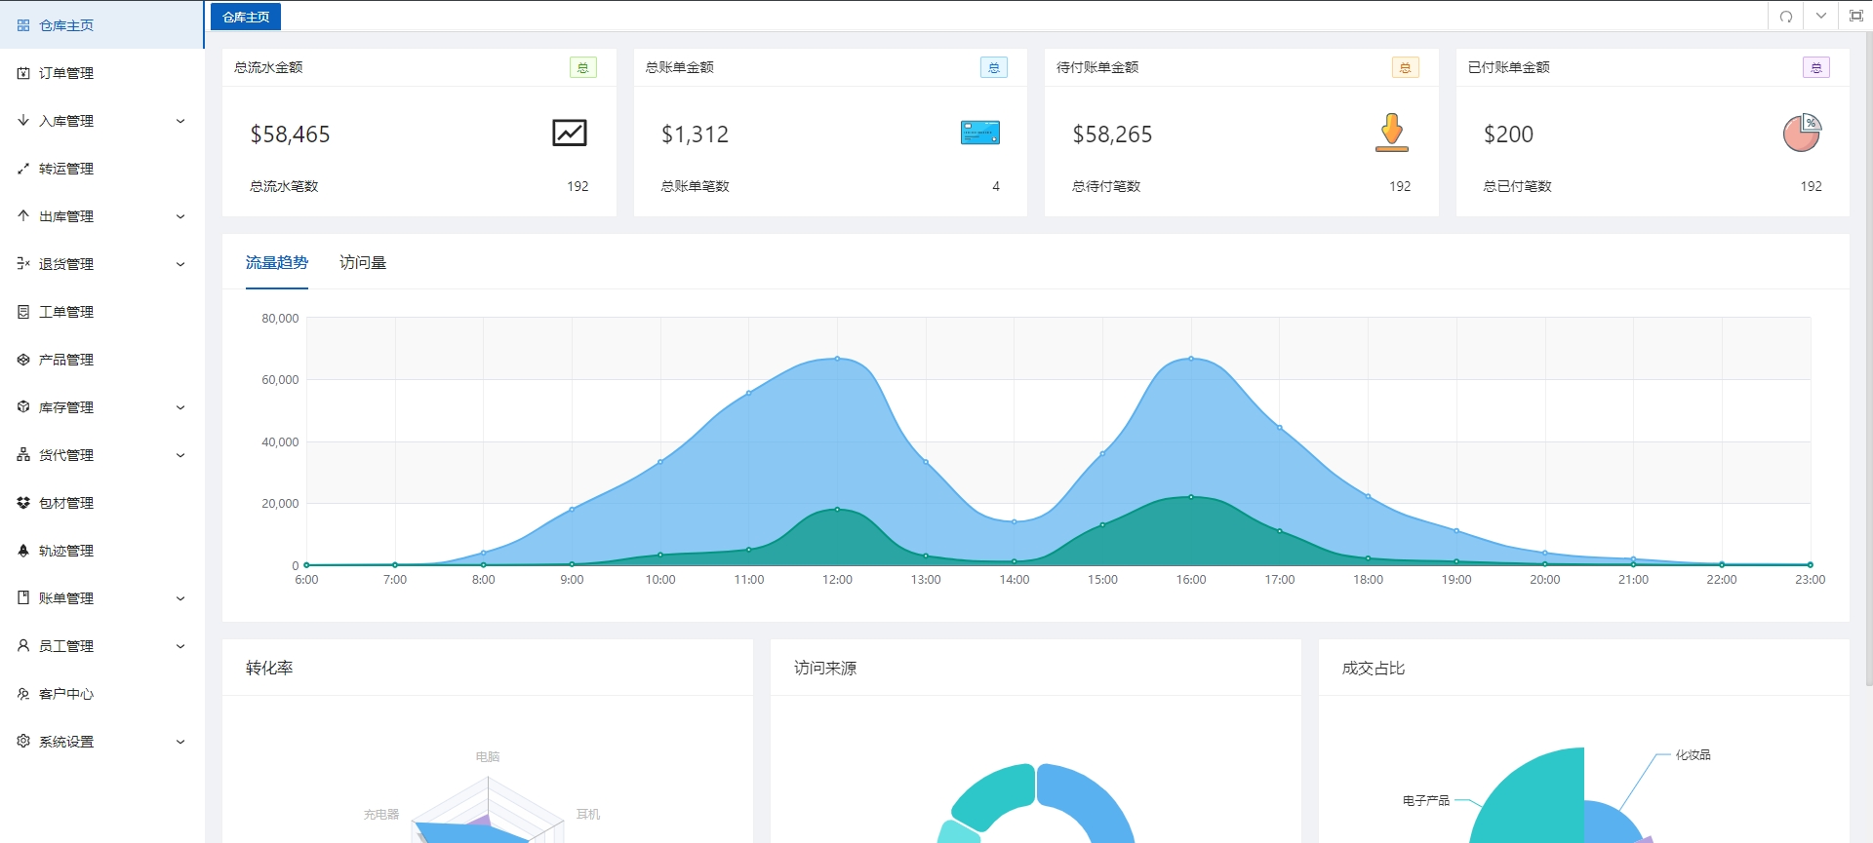Click the $58,465 total amount value

pos(291,134)
